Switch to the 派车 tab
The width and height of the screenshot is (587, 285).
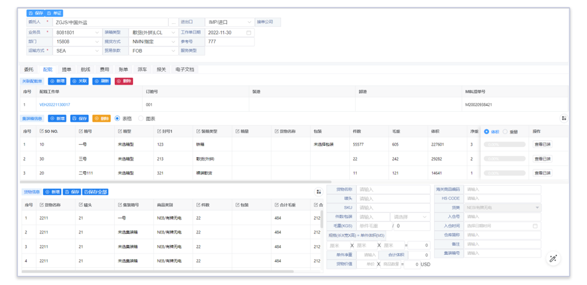(142, 70)
